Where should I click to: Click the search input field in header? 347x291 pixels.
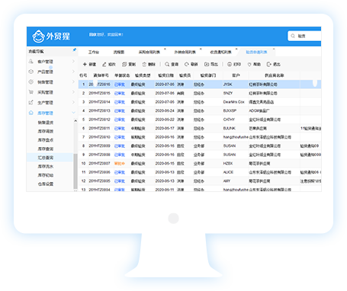tap(304, 36)
